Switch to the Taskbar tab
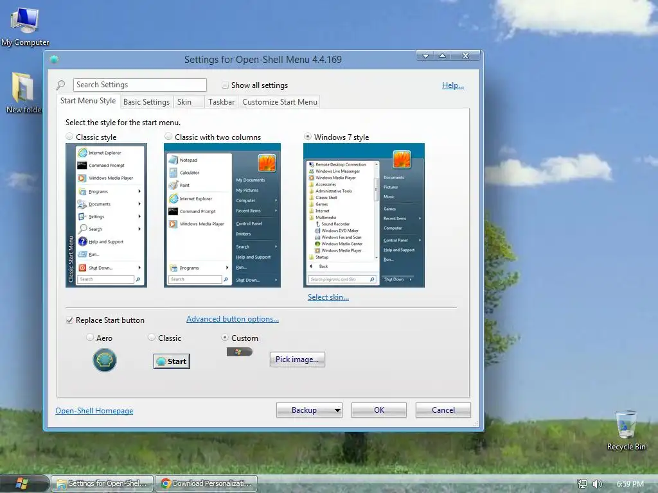The image size is (658, 493). point(221,102)
